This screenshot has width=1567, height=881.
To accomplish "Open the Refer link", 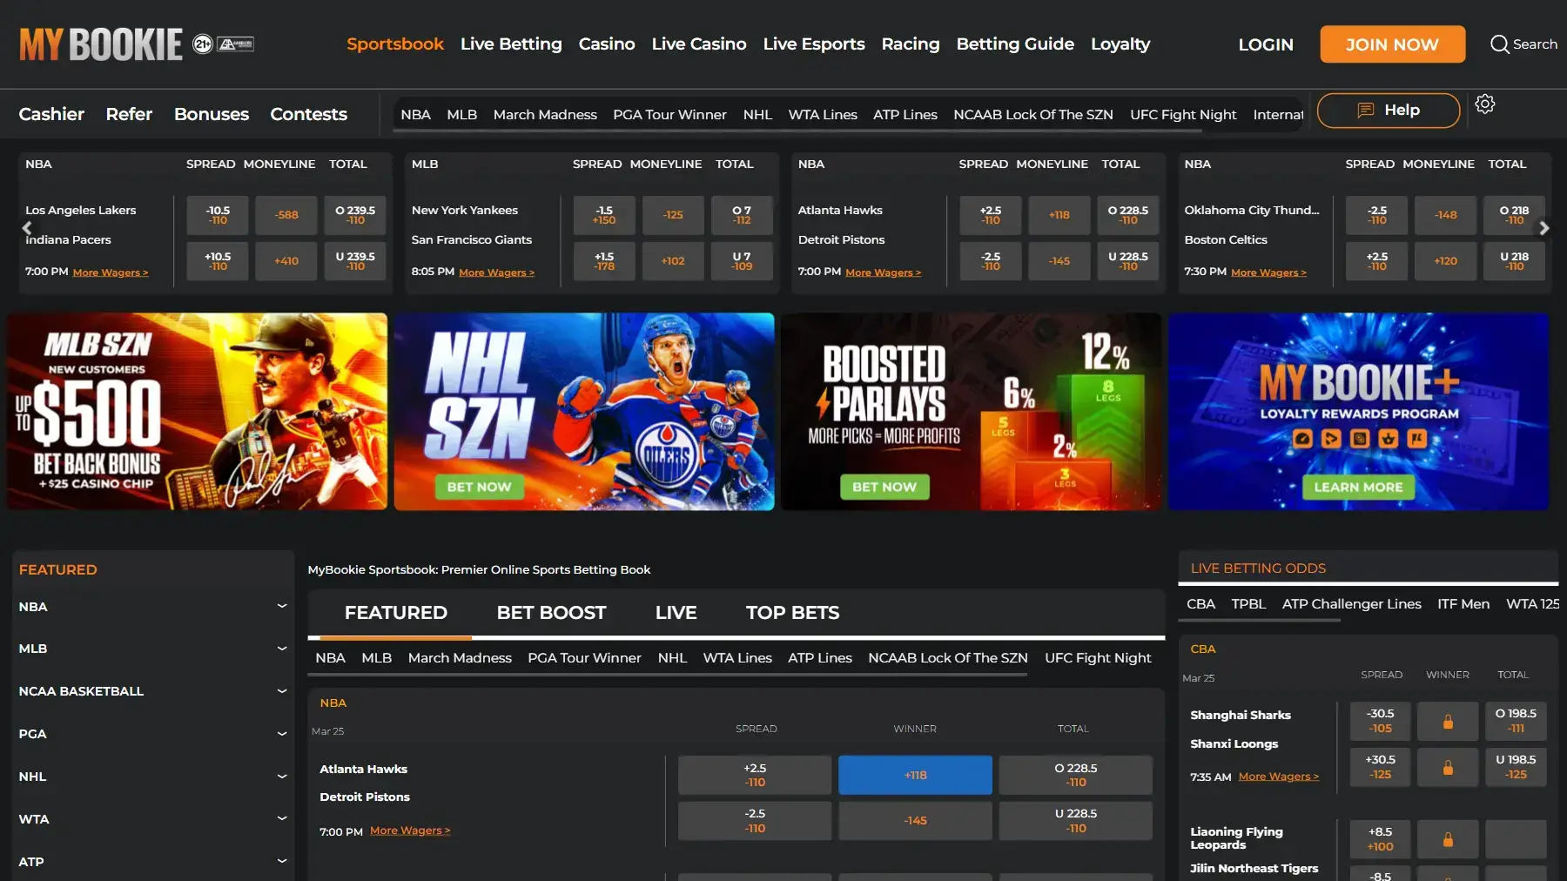I will coord(129,114).
